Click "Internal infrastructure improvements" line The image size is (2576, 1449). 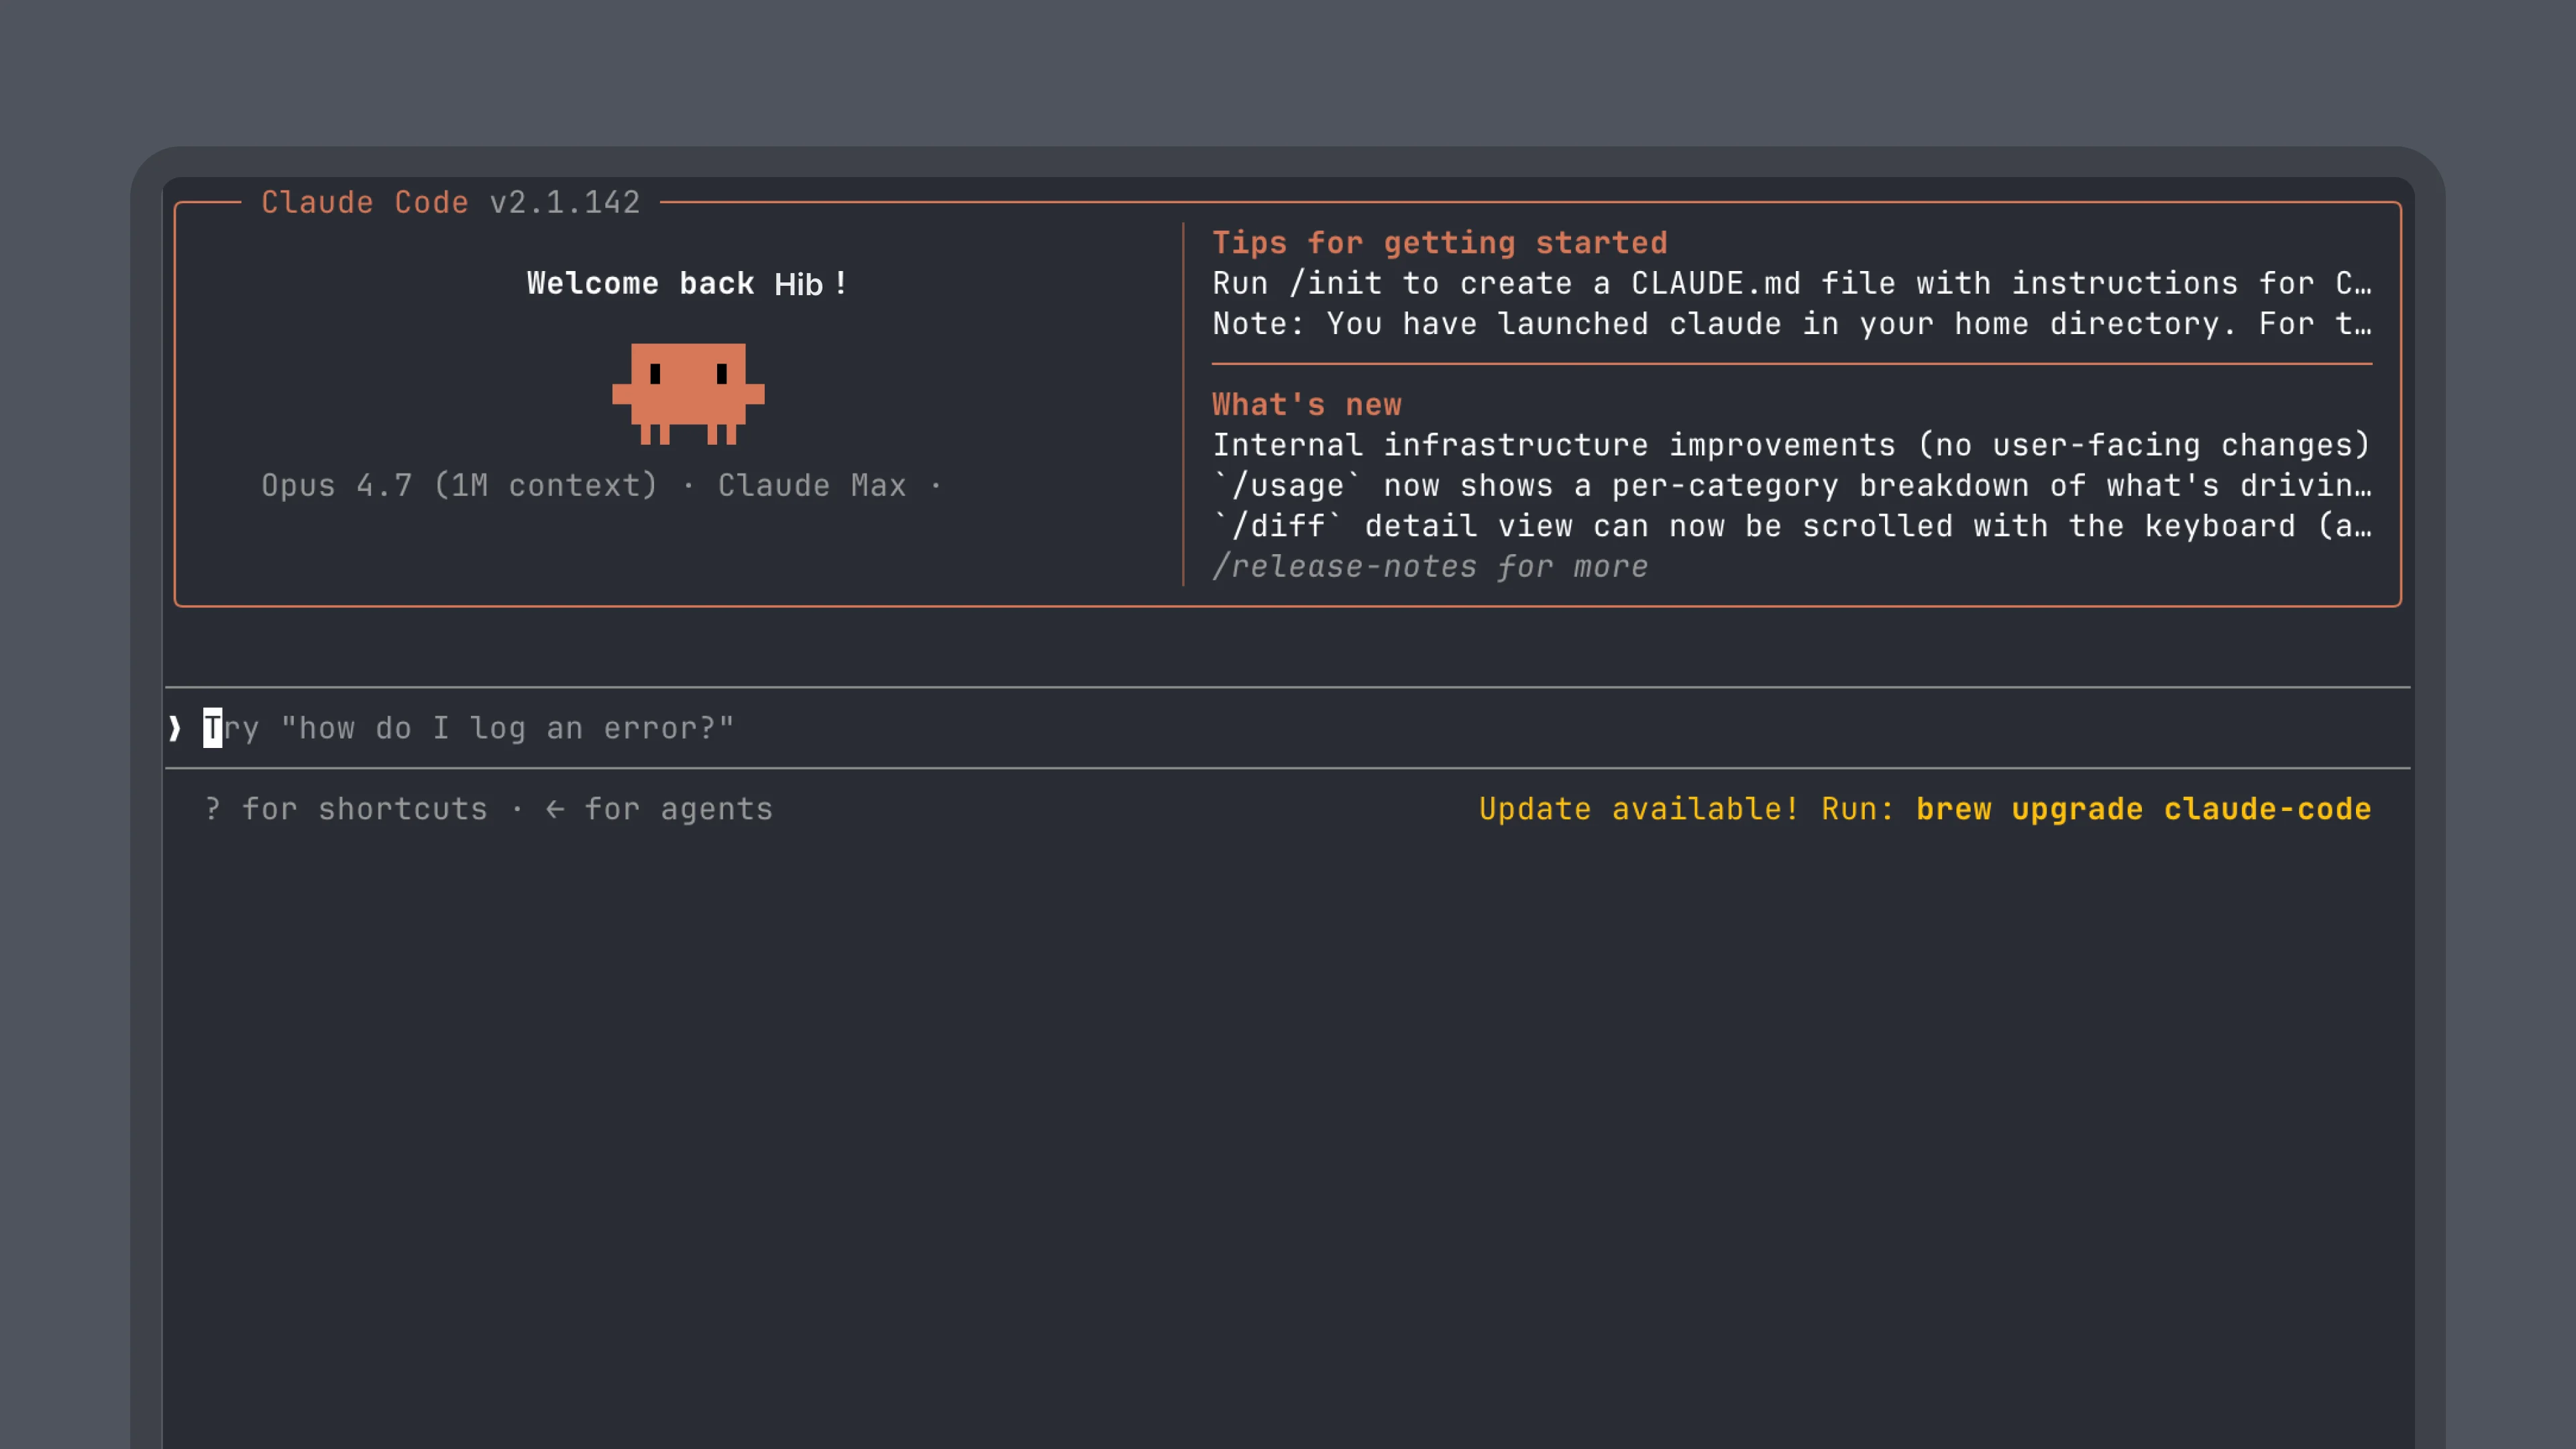(x=1792, y=445)
